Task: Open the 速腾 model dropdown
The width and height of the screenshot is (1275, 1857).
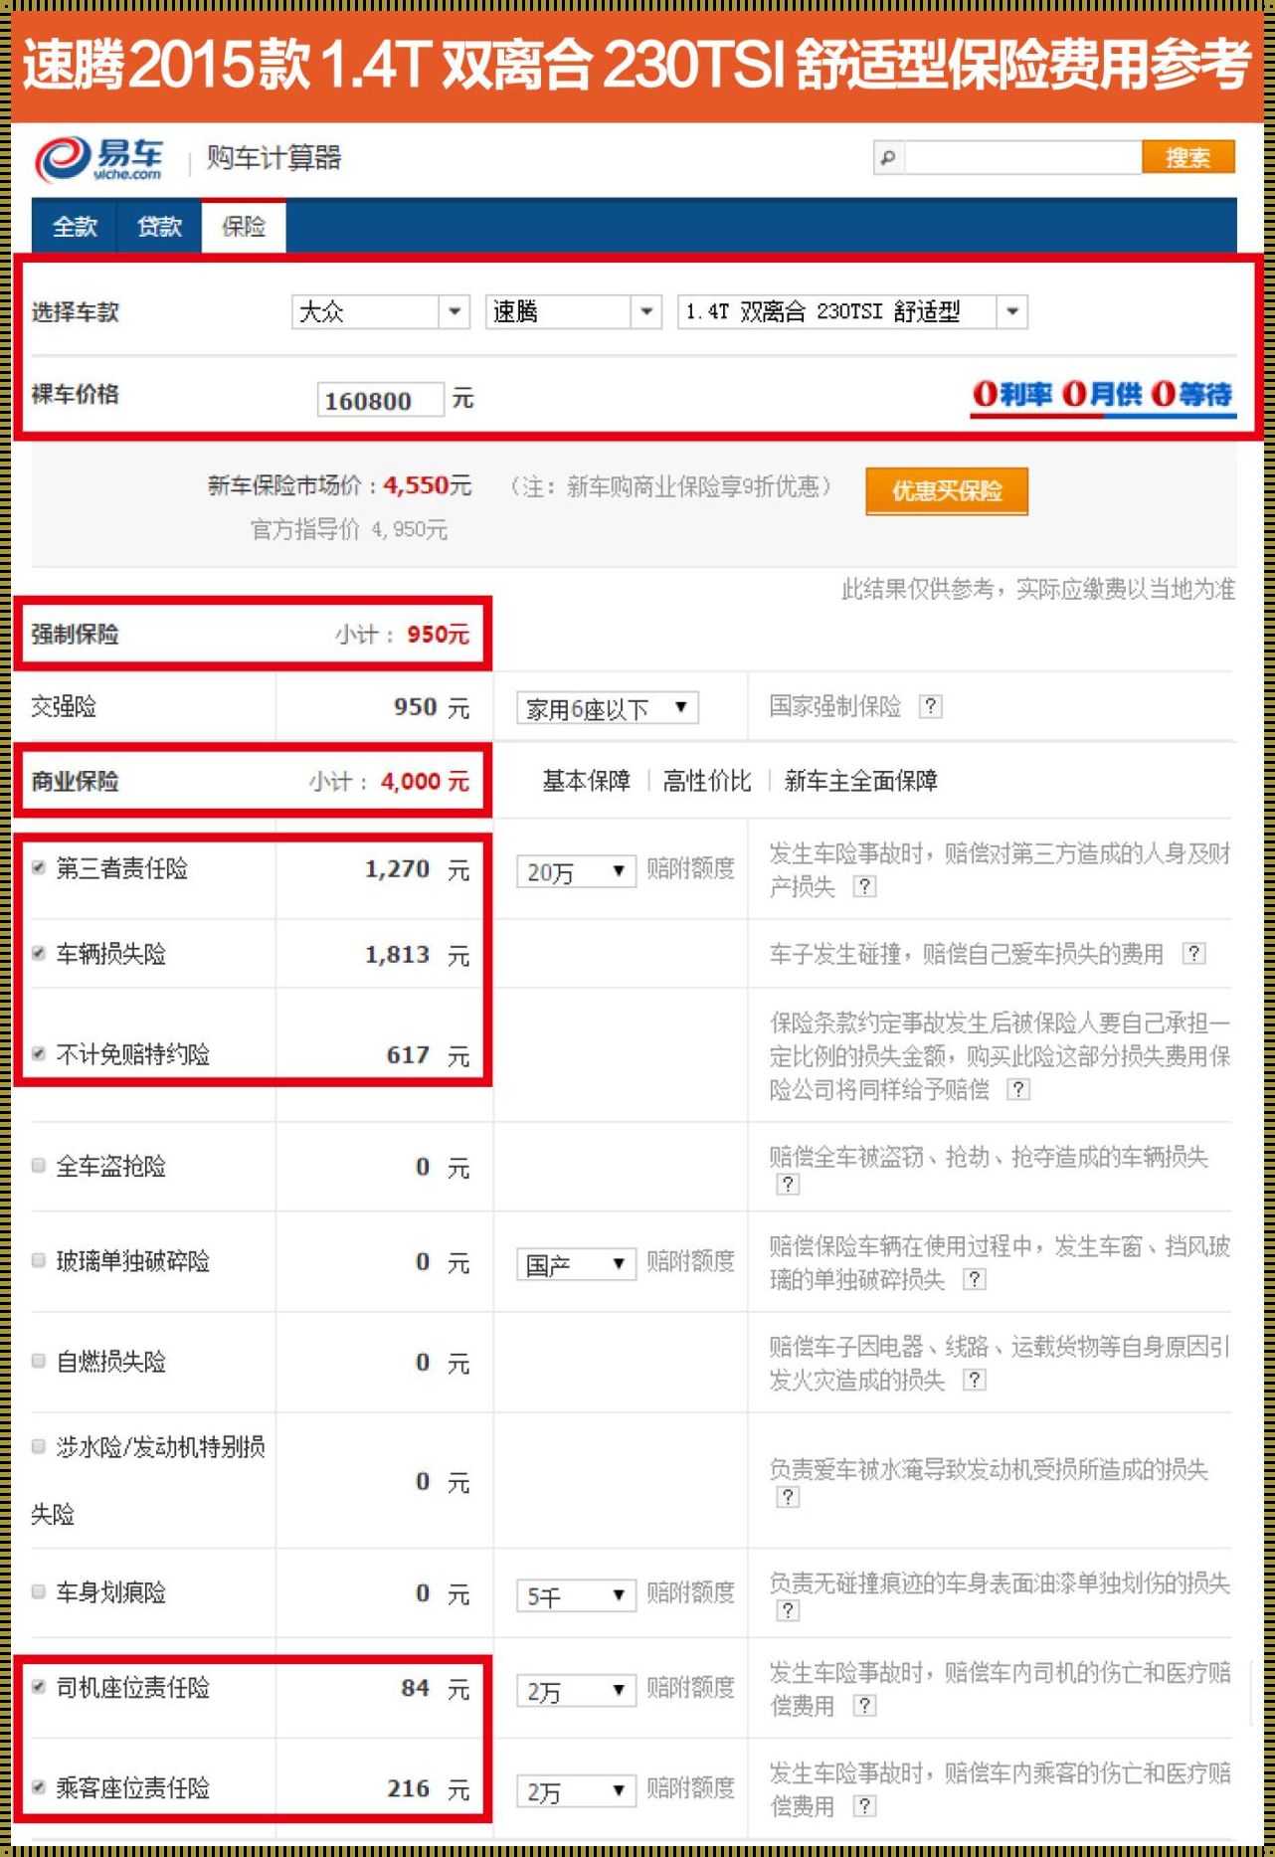Action: click(x=574, y=312)
